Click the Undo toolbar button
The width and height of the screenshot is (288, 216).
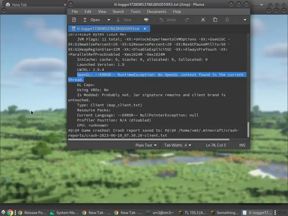[168, 20]
